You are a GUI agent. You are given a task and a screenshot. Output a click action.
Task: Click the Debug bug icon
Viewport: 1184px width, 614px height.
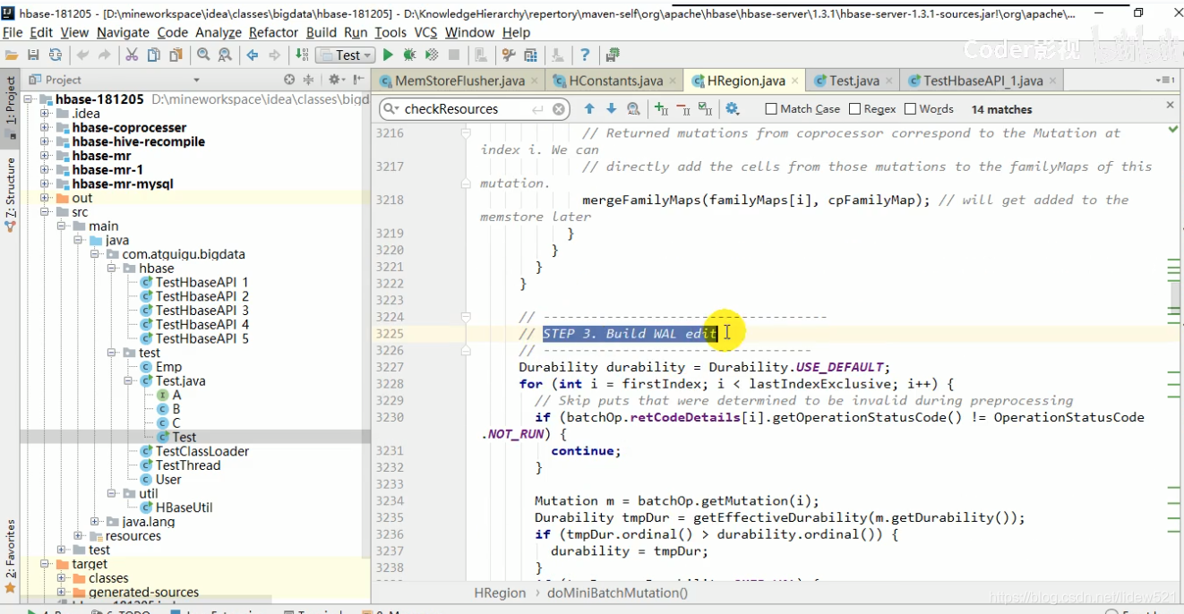tap(409, 55)
